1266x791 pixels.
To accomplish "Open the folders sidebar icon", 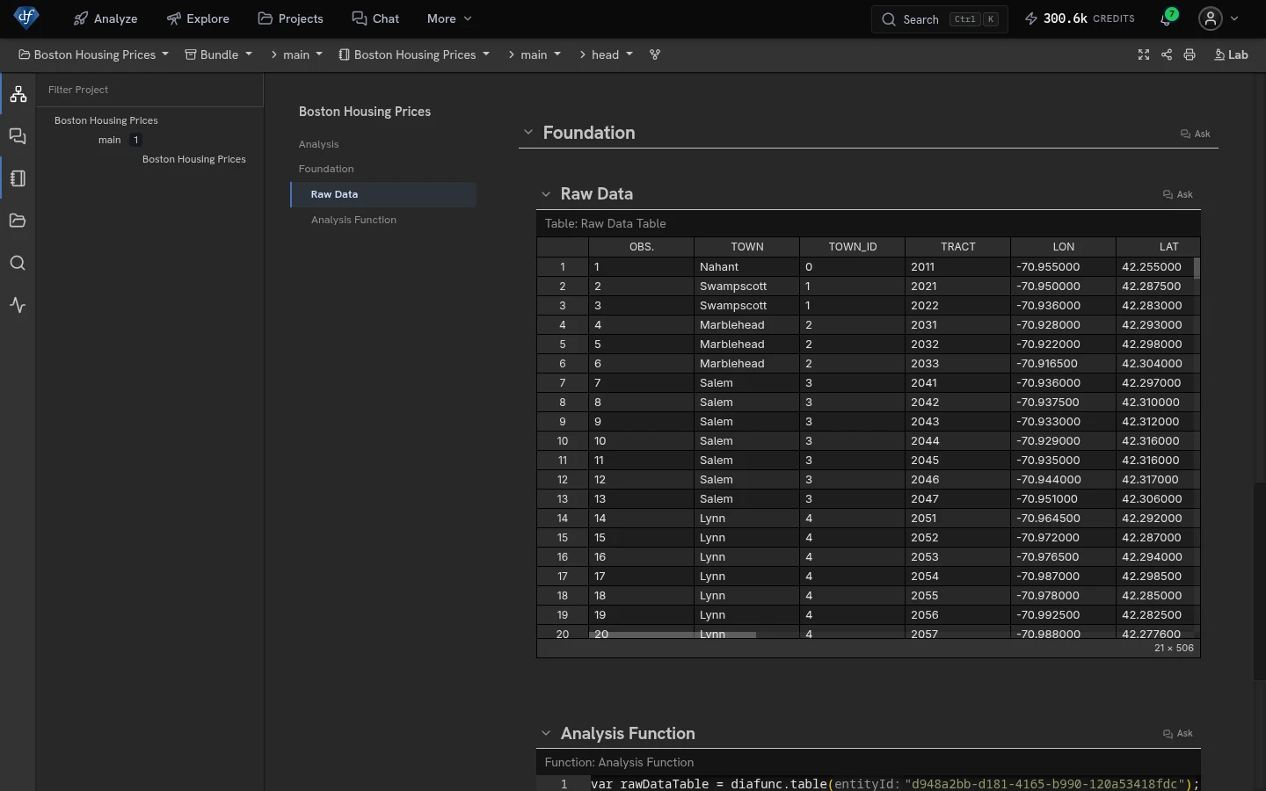I will point(18,221).
